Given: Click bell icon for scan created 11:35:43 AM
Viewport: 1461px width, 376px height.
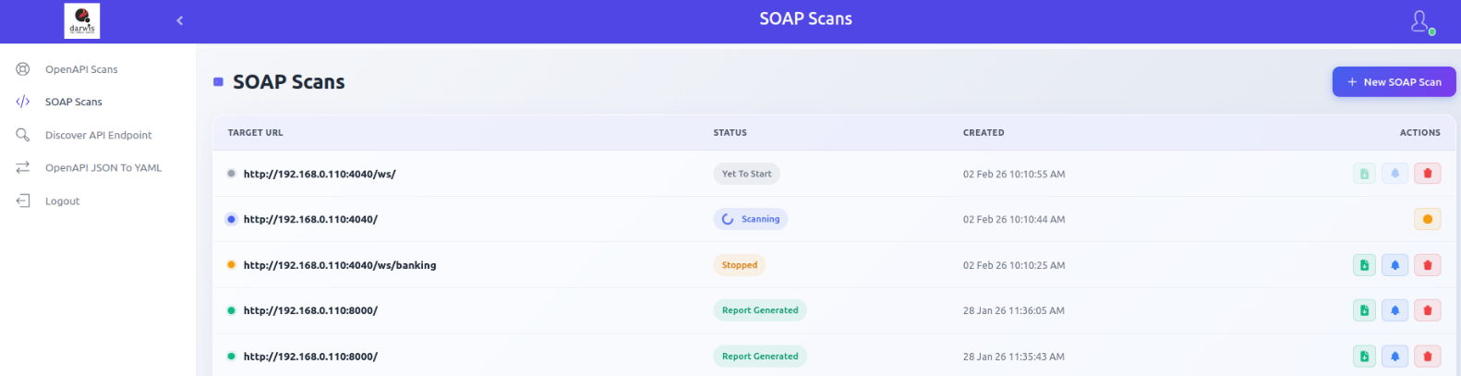Looking at the screenshot, I should click(1395, 357).
